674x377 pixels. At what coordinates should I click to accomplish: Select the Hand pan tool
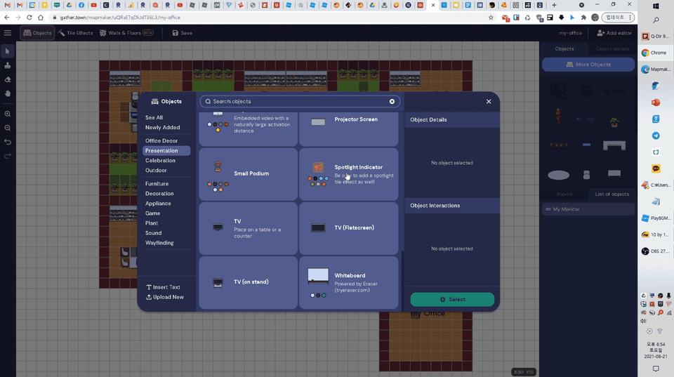point(7,93)
